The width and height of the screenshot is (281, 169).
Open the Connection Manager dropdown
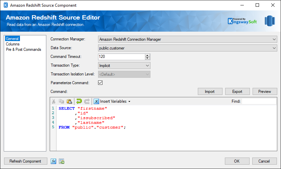point(188,39)
